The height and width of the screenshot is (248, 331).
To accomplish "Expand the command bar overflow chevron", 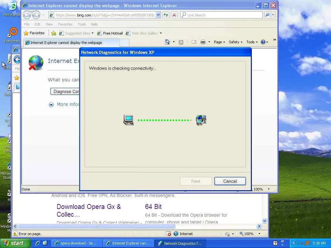I will pos(275,40).
